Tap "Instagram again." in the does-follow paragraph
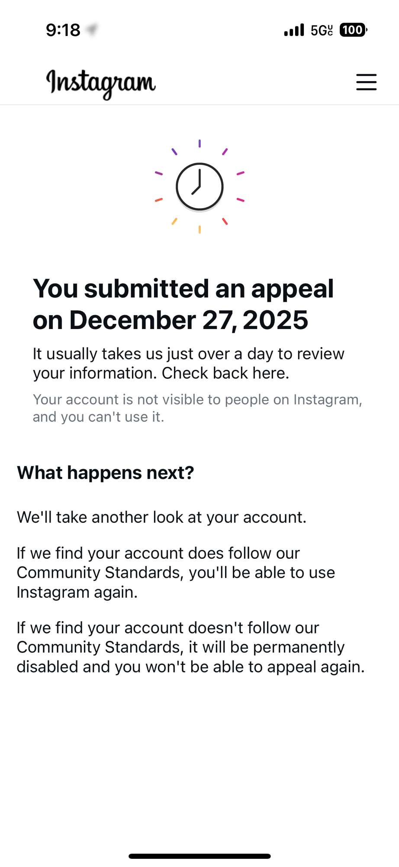The width and height of the screenshot is (399, 867). pos(77,592)
